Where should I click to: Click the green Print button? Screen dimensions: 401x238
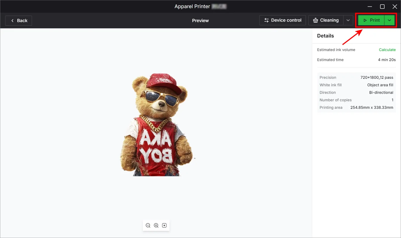pyautogui.click(x=371, y=20)
